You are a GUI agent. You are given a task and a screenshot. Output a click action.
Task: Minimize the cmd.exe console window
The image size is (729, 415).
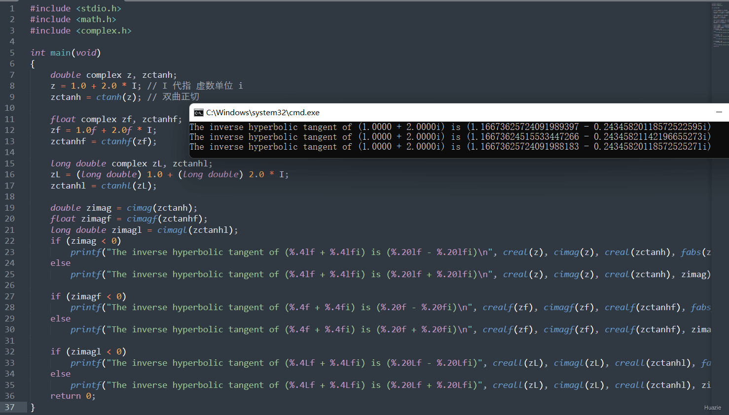719,112
